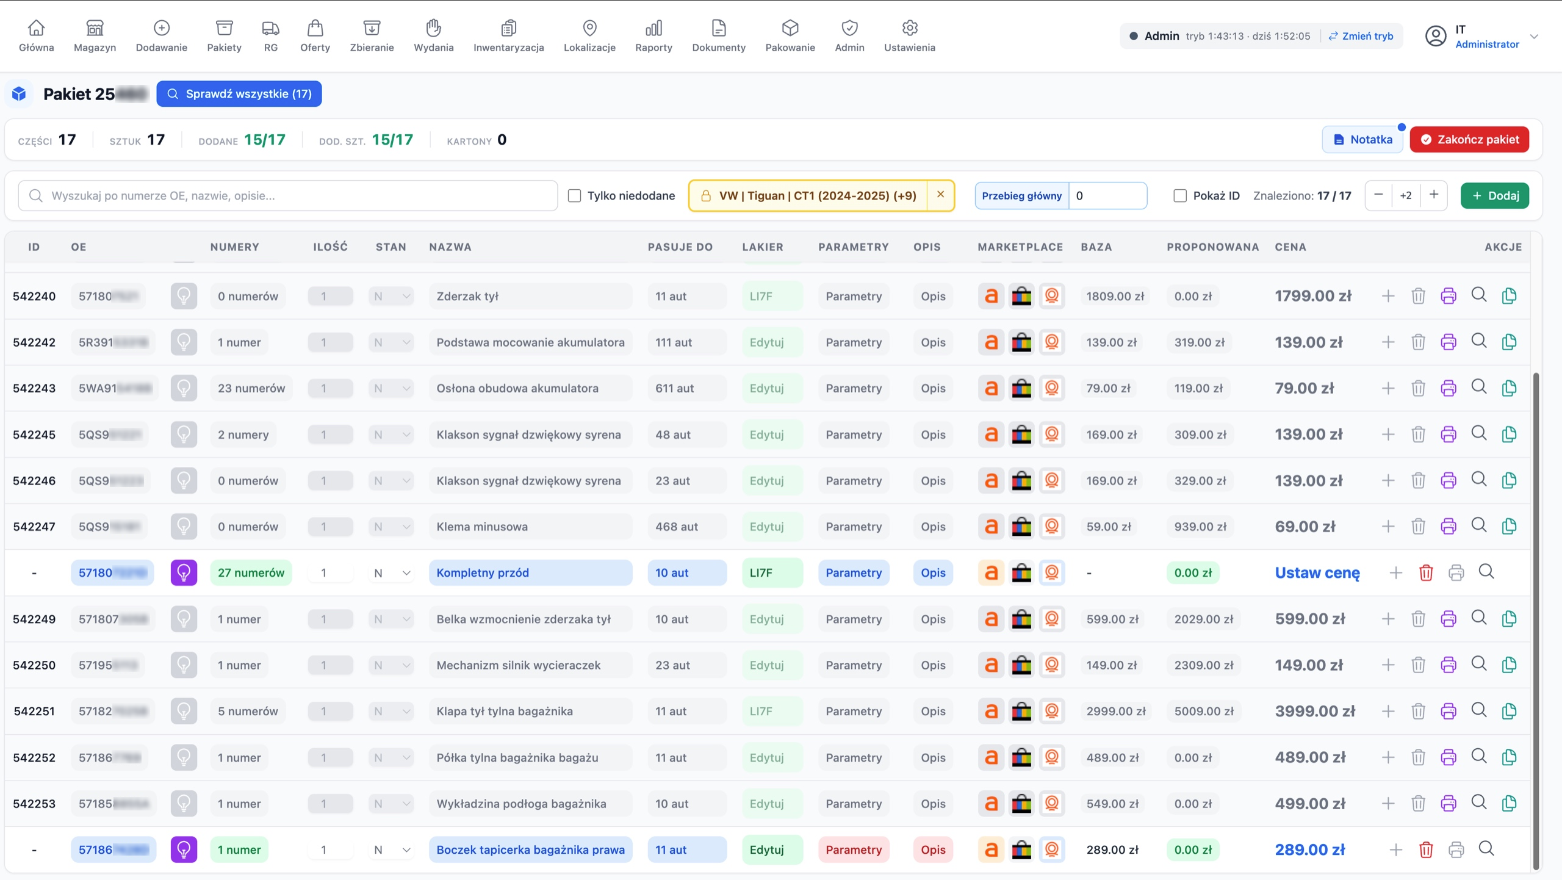Toggle Tylko niedodane checkbox
The height and width of the screenshot is (880, 1562).
tap(574, 196)
